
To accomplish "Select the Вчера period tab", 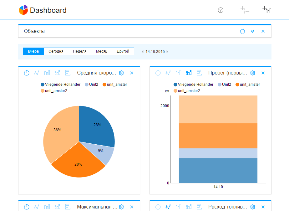I will pyautogui.click(x=33, y=51).
